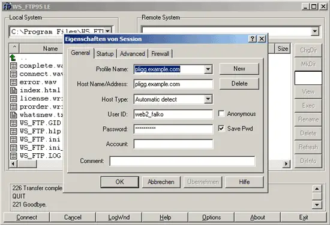330x225 pixels.
Task: Click the New profile button
Action: coord(239,69)
